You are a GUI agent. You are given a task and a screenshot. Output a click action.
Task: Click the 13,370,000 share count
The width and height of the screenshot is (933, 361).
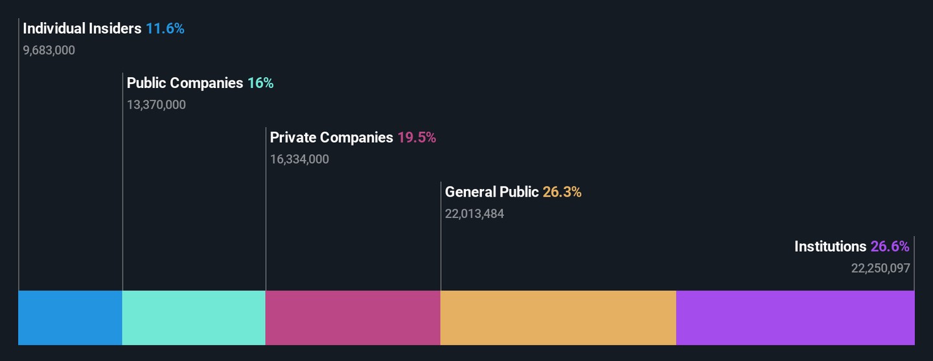pyautogui.click(x=156, y=104)
